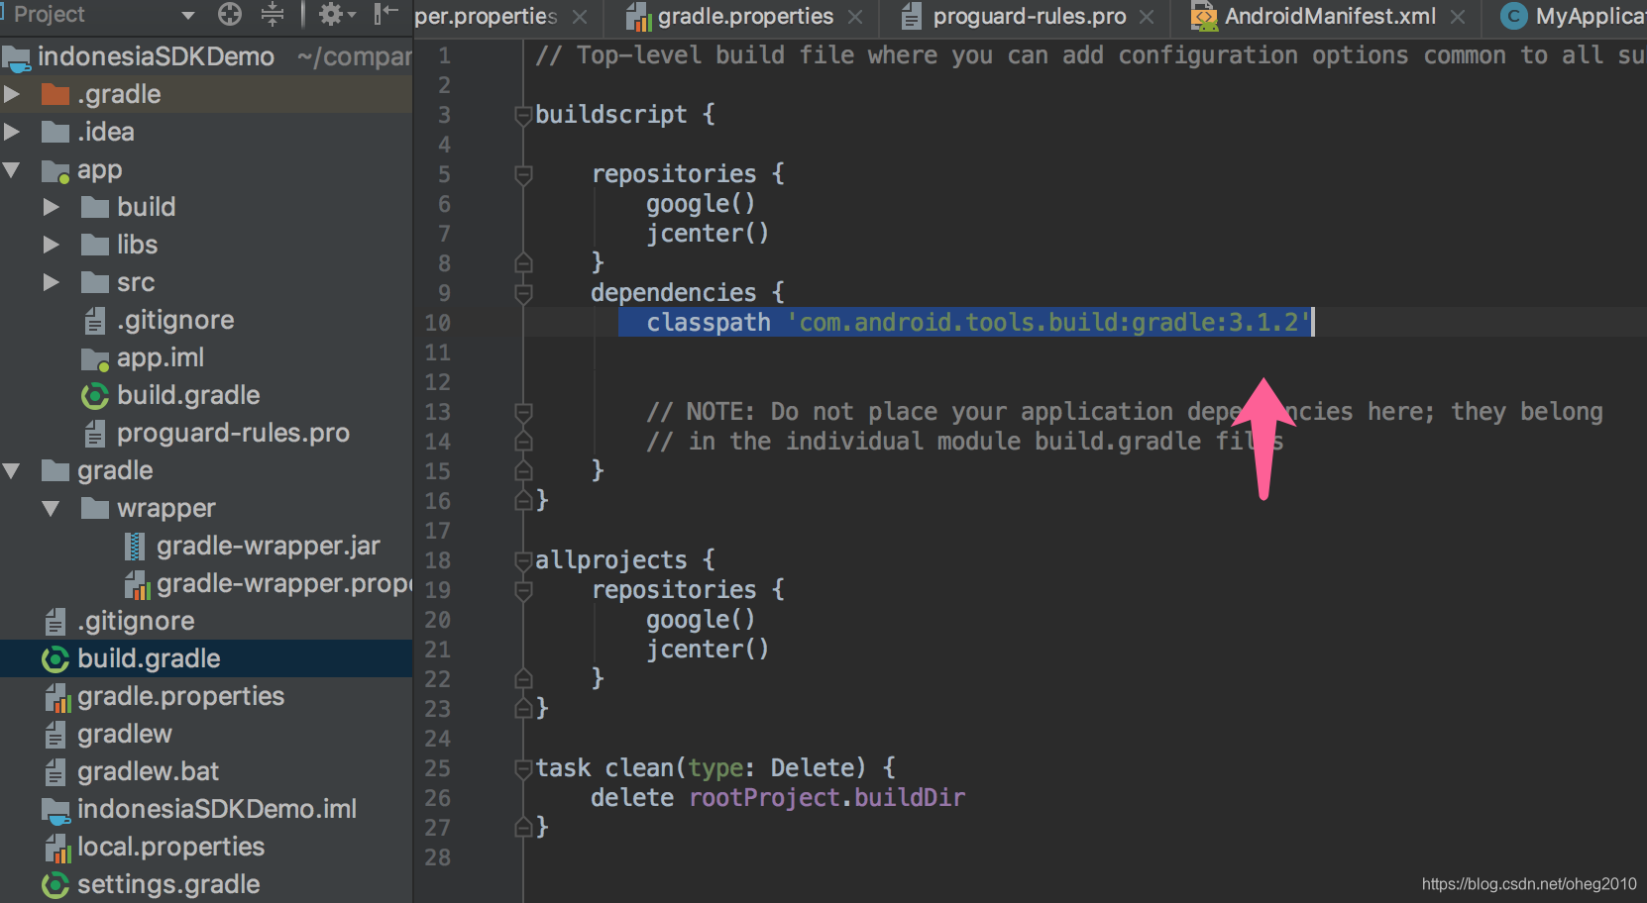Expand the .idea folder
Image resolution: width=1647 pixels, height=903 pixels.
pos(12,132)
